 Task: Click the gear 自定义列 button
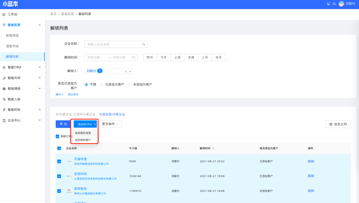tap(338, 124)
